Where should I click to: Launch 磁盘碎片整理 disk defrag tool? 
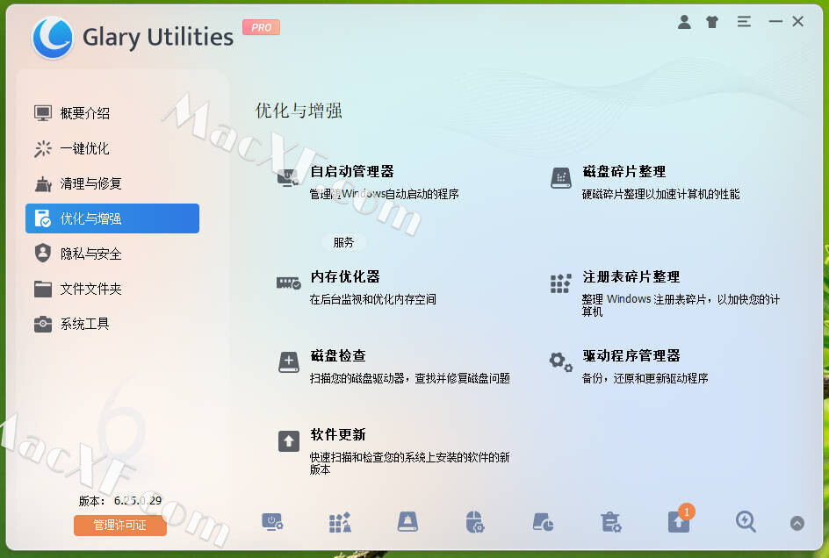point(624,172)
